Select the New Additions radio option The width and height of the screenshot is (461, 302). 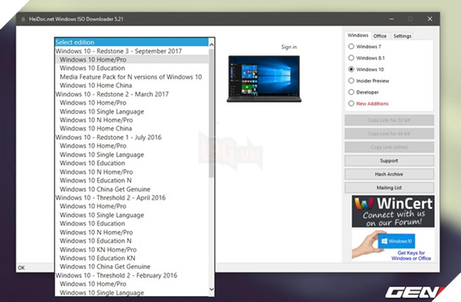click(351, 103)
